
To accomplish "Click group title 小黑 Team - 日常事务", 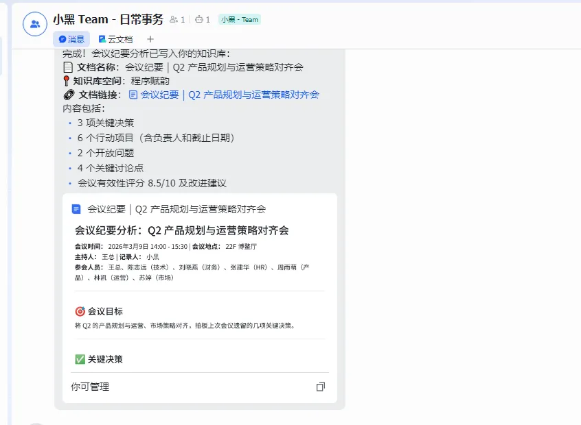I will [109, 19].
